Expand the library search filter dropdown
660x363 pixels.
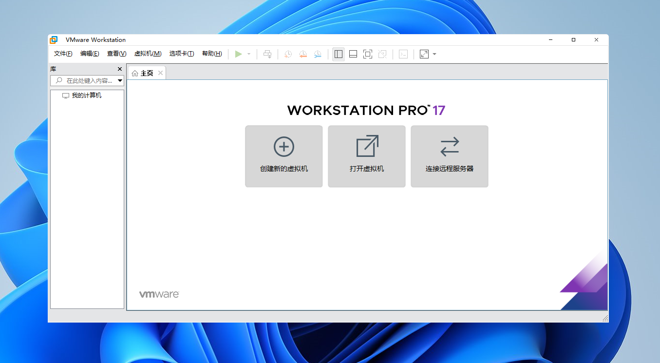click(x=120, y=80)
